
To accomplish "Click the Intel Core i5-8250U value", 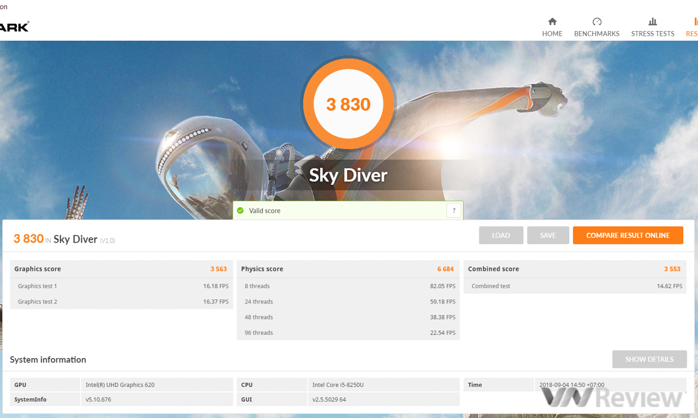I will coord(338,385).
